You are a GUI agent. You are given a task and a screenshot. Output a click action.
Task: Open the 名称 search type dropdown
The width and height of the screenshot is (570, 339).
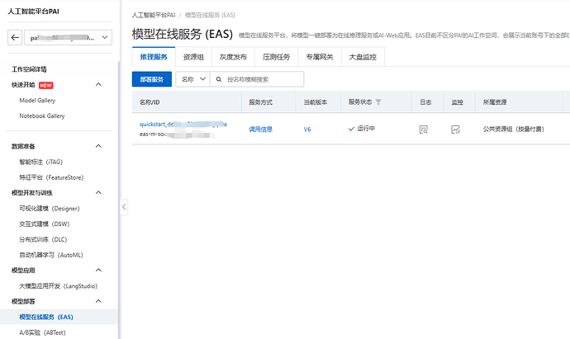192,79
